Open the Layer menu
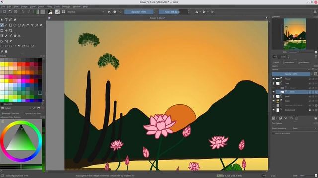Image resolution: width=318 pixels, height=178 pixels. click(x=33, y=6)
